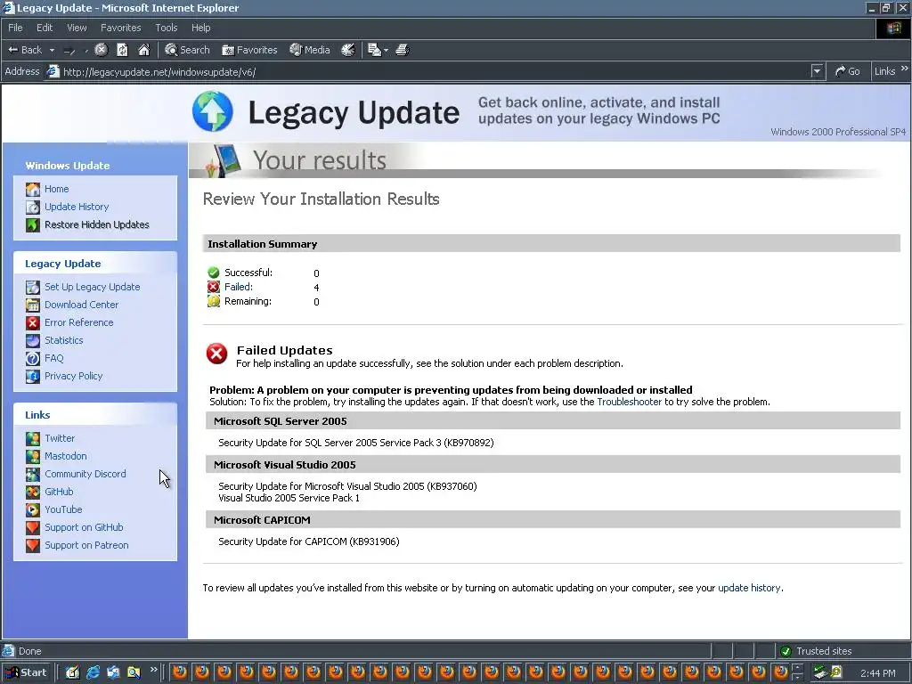Click the Stop loading icon
Image resolution: width=912 pixels, height=684 pixels.
(102, 50)
